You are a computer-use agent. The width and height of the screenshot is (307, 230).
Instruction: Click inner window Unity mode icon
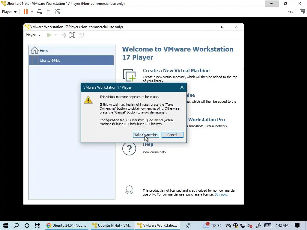point(81,35)
